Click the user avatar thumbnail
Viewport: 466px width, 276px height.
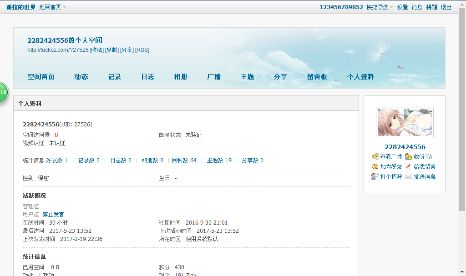click(405, 122)
